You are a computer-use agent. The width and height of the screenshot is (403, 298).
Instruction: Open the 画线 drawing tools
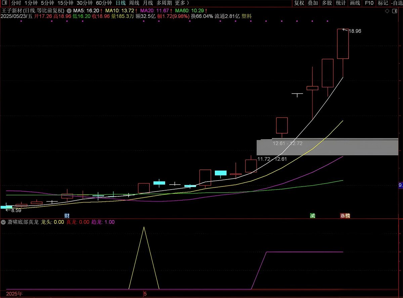355,3
